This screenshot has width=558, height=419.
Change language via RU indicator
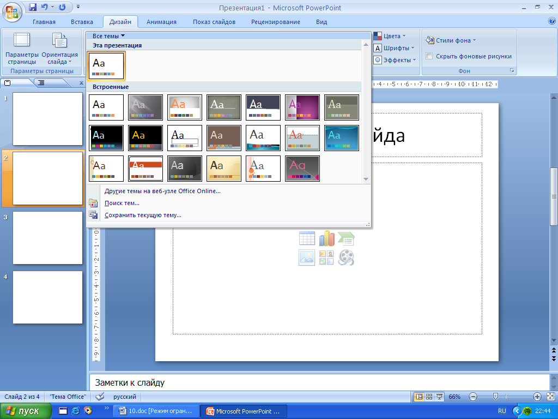(502, 411)
